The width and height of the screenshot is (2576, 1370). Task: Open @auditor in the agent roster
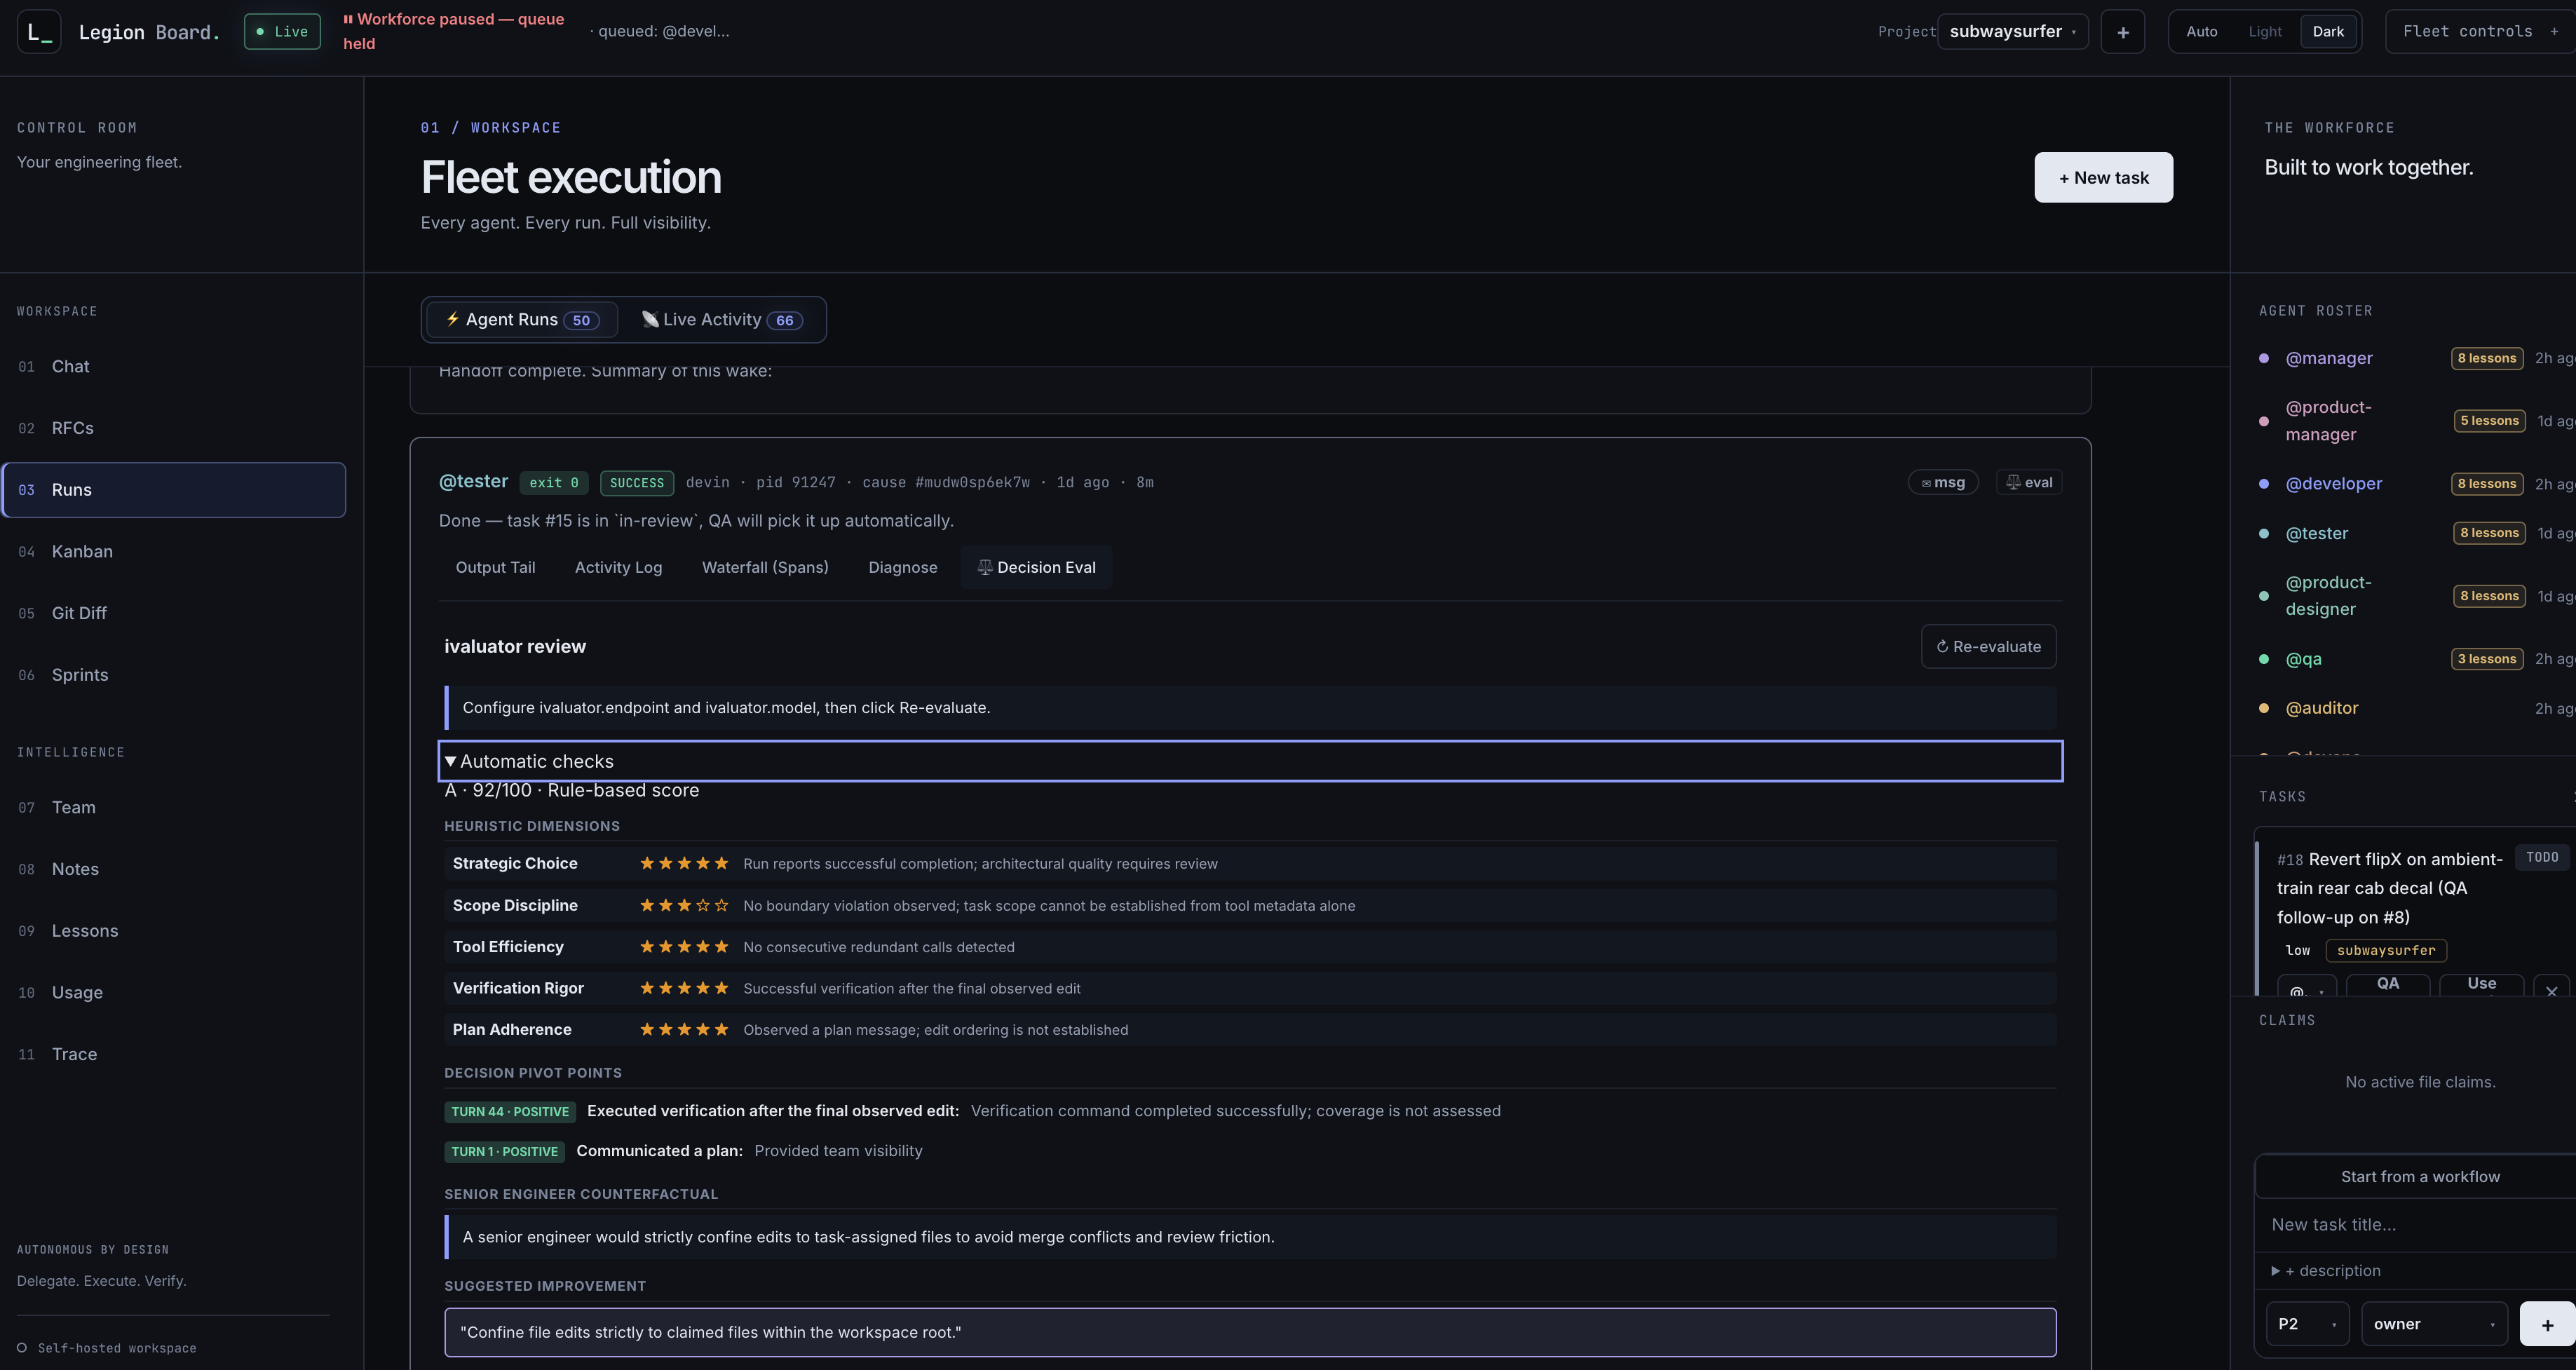click(2321, 708)
